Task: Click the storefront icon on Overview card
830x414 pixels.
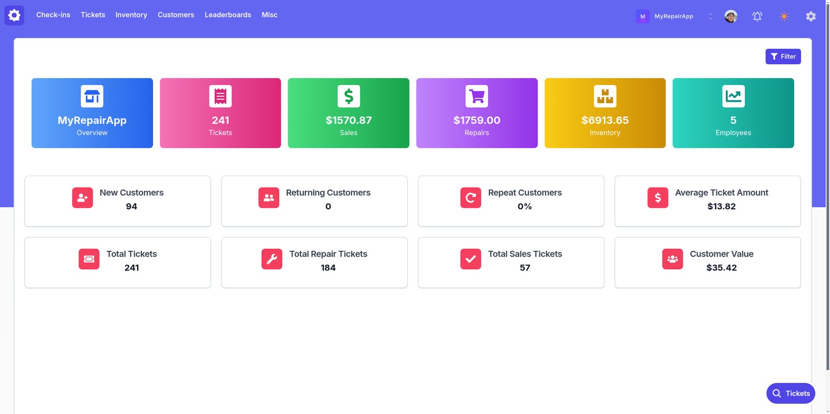Action: (x=92, y=96)
